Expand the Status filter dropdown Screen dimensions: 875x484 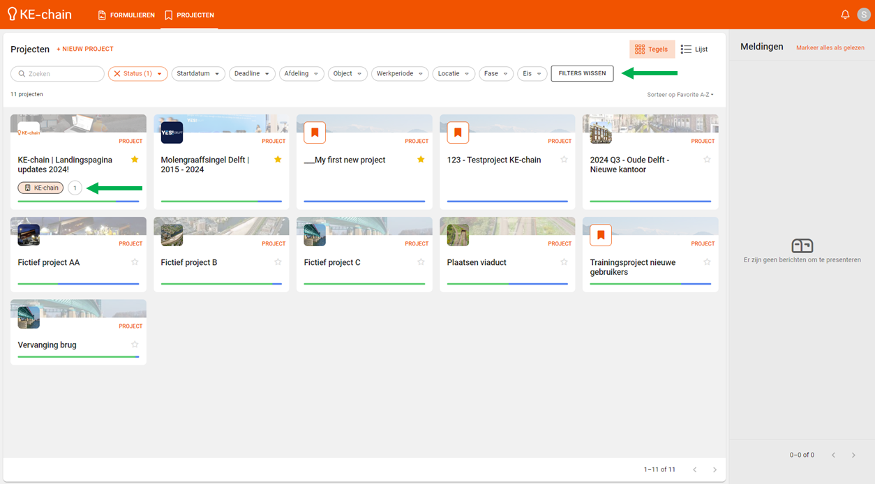click(138, 74)
